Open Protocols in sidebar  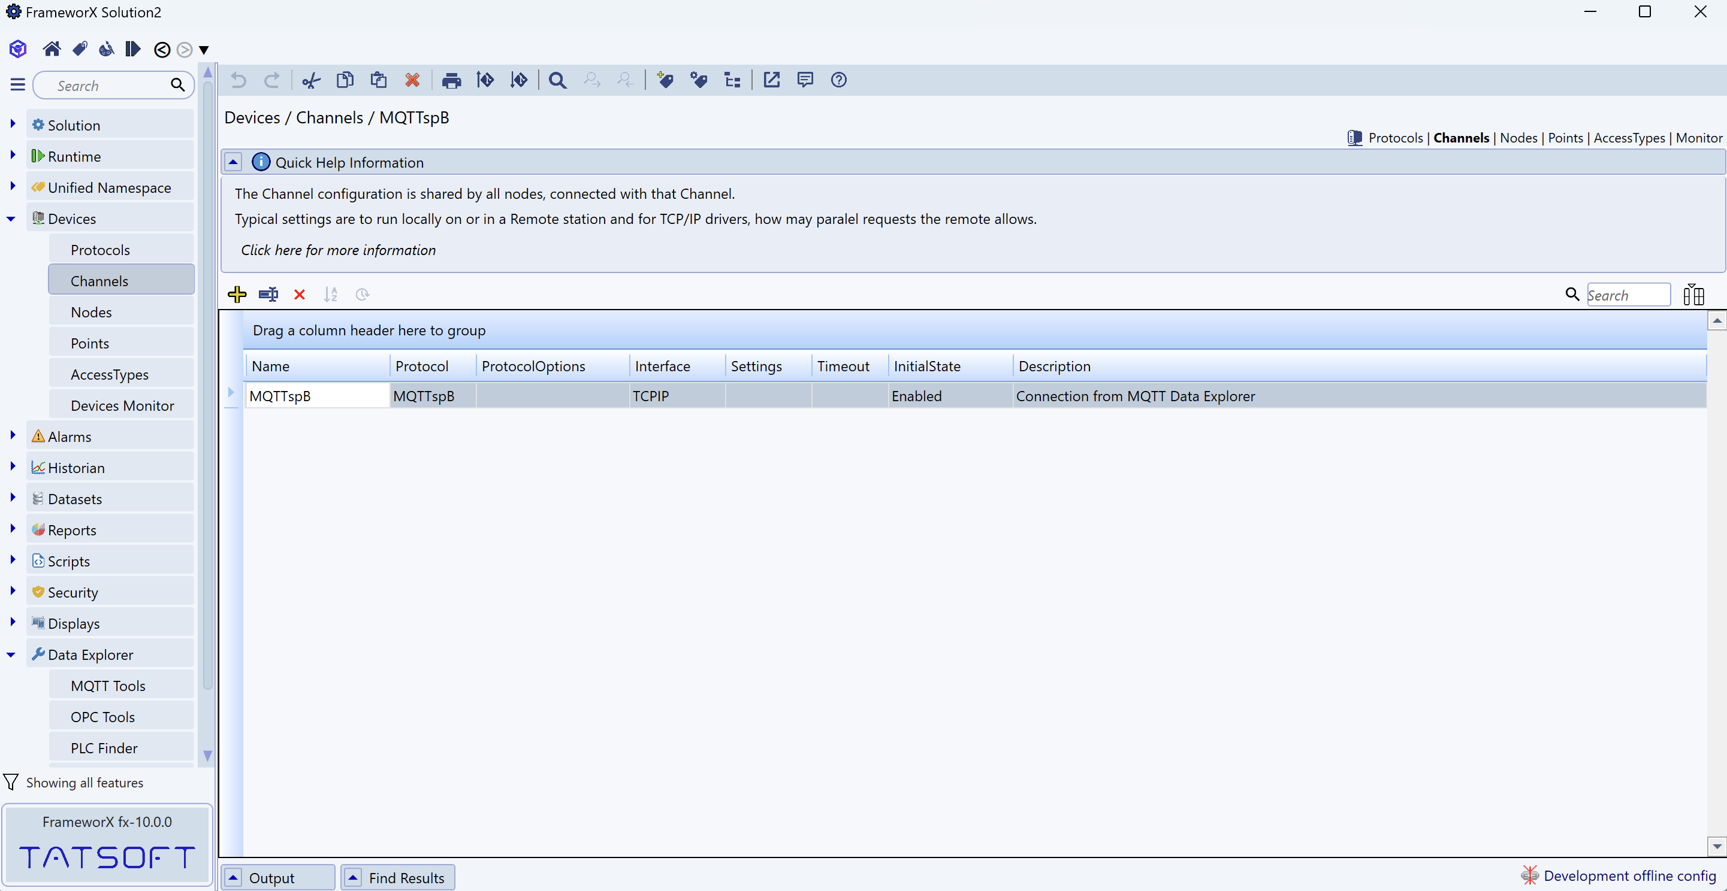click(122, 249)
